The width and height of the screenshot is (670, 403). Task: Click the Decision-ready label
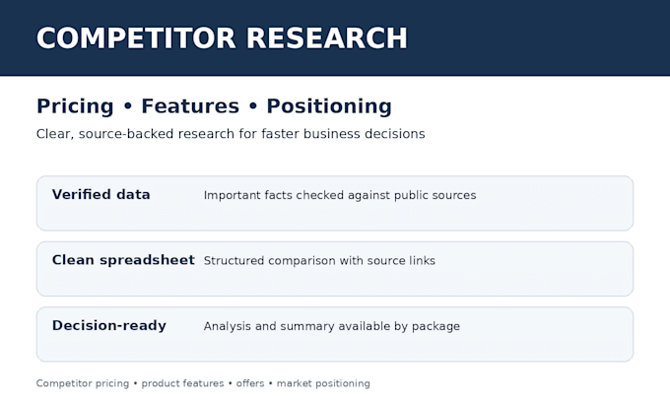pos(109,325)
